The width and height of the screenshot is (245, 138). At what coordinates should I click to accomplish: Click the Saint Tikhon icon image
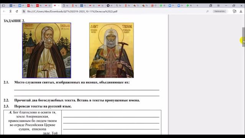pos(111,50)
